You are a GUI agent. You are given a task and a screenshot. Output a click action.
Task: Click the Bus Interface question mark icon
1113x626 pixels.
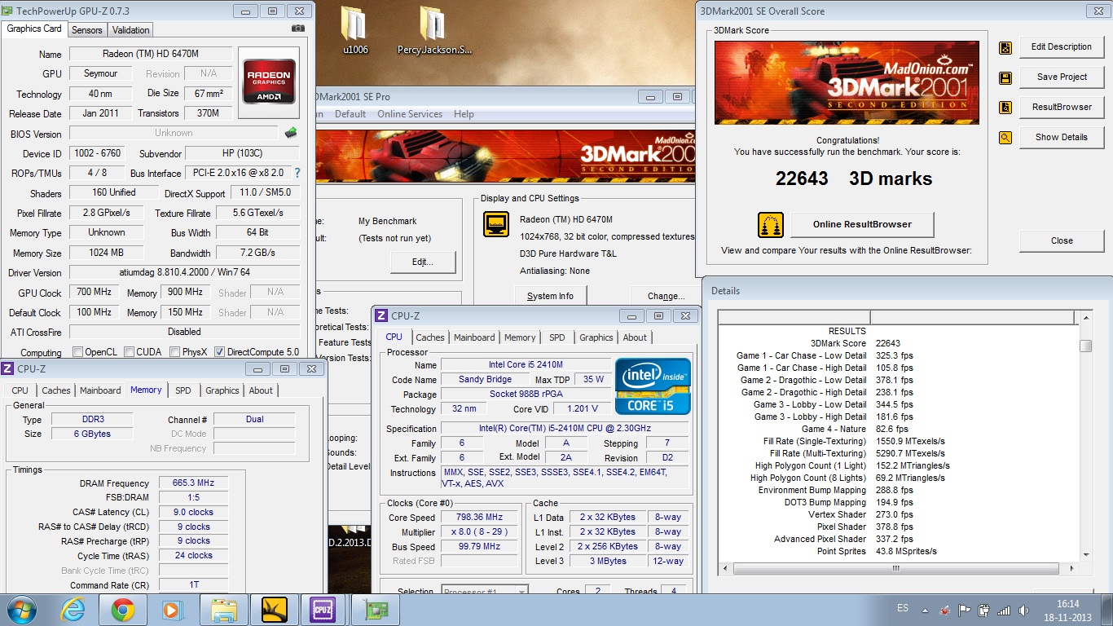click(297, 173)
